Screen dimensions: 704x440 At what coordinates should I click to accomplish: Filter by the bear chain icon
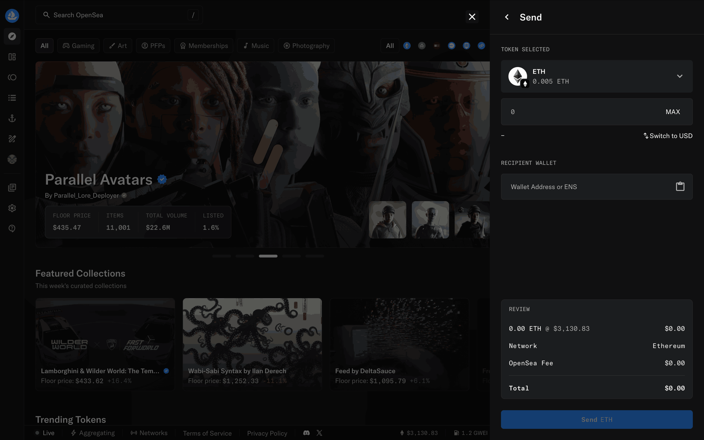point(437,46)
